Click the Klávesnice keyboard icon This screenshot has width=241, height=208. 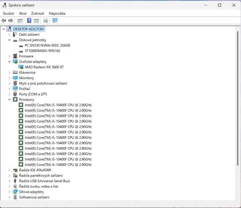[x=15, y=72]
